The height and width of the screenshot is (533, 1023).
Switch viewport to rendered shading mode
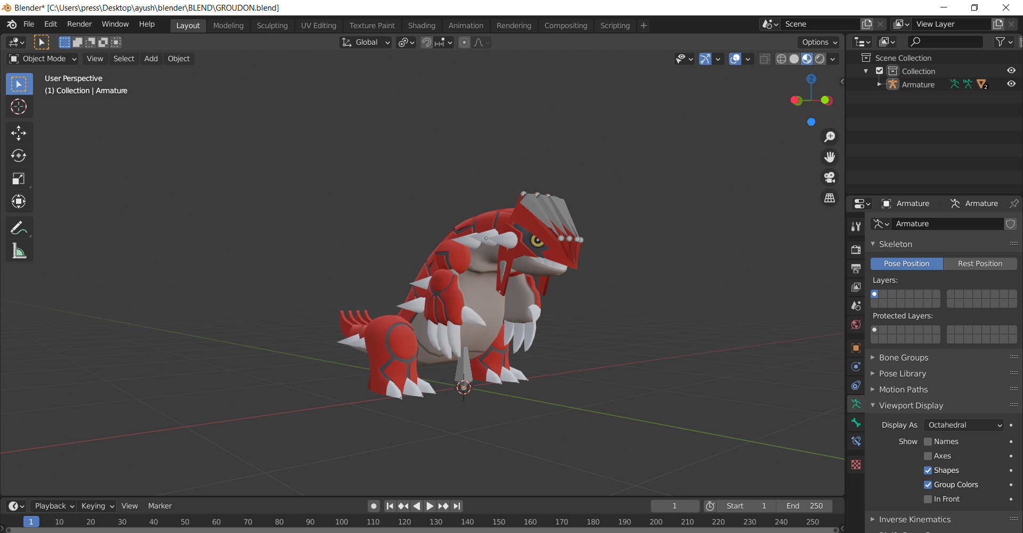(x=819, y=59)
